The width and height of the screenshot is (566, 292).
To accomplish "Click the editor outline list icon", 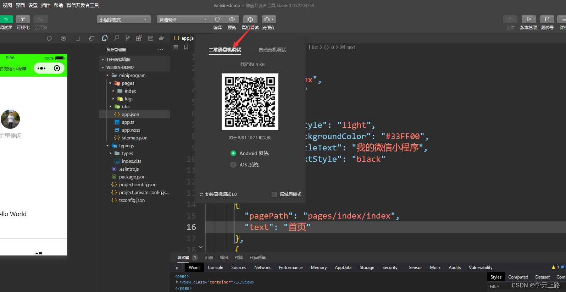I will 176,47.
